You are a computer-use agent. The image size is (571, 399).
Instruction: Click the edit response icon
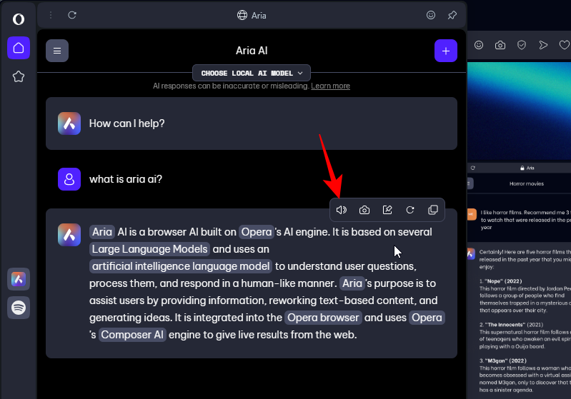pos(387,210)
